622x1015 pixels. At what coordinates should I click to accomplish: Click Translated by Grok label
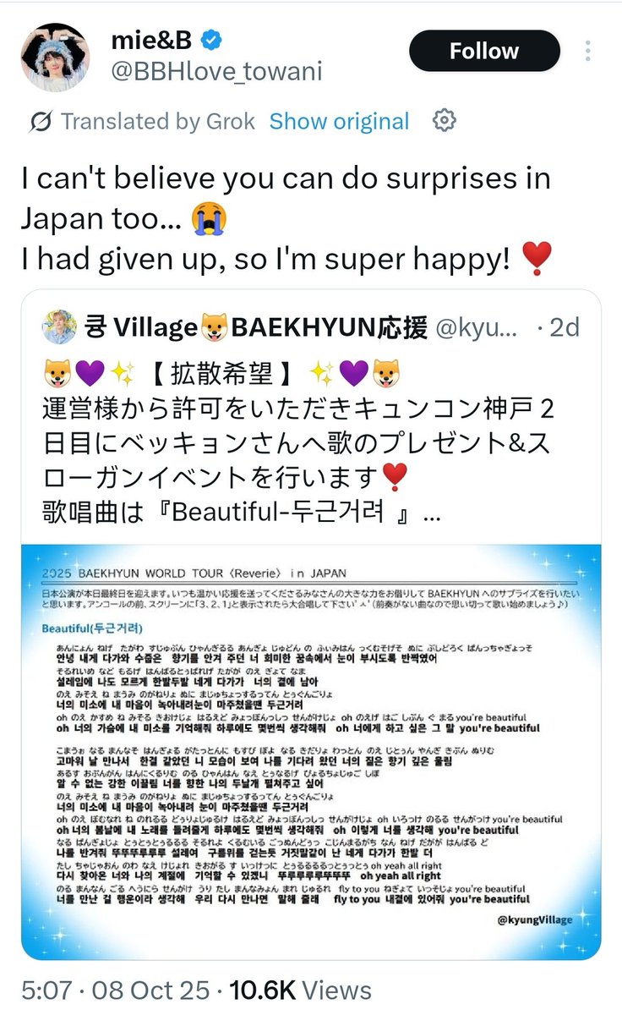coord(158,122)
